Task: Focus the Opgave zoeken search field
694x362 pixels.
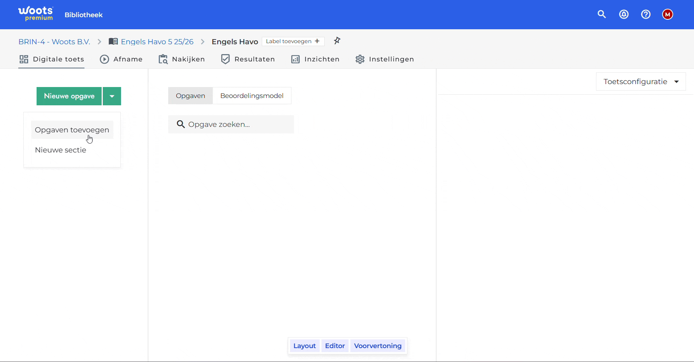Action: click(x=231, y=124)
